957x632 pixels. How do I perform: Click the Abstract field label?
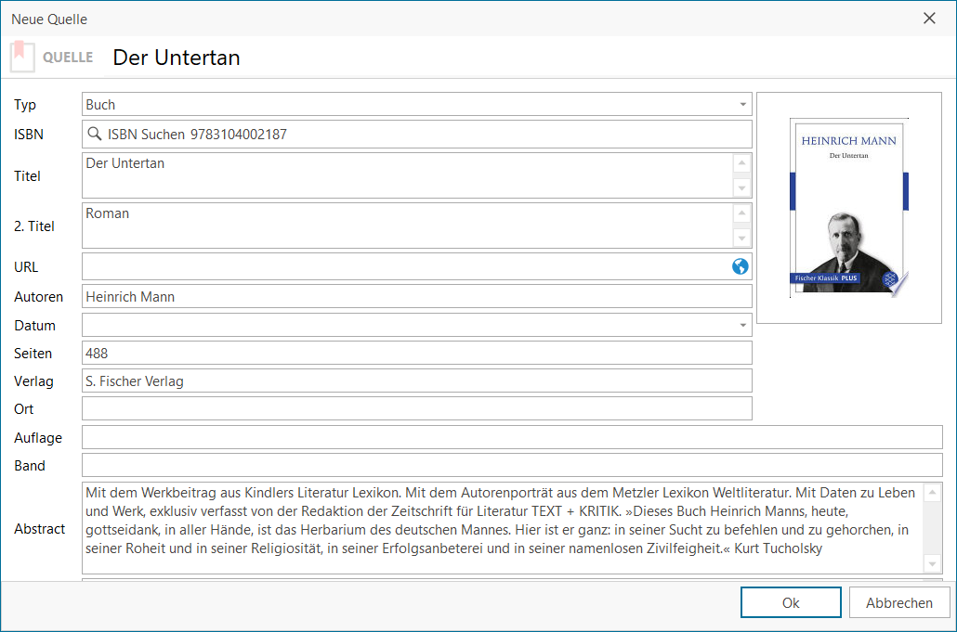(40, 528)
